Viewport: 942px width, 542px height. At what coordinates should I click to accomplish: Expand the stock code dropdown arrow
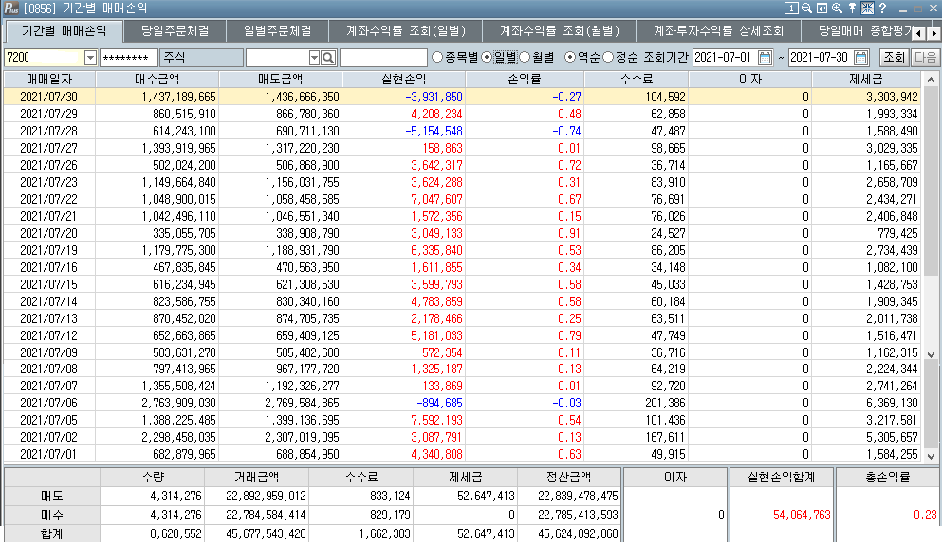pos(314,58)
